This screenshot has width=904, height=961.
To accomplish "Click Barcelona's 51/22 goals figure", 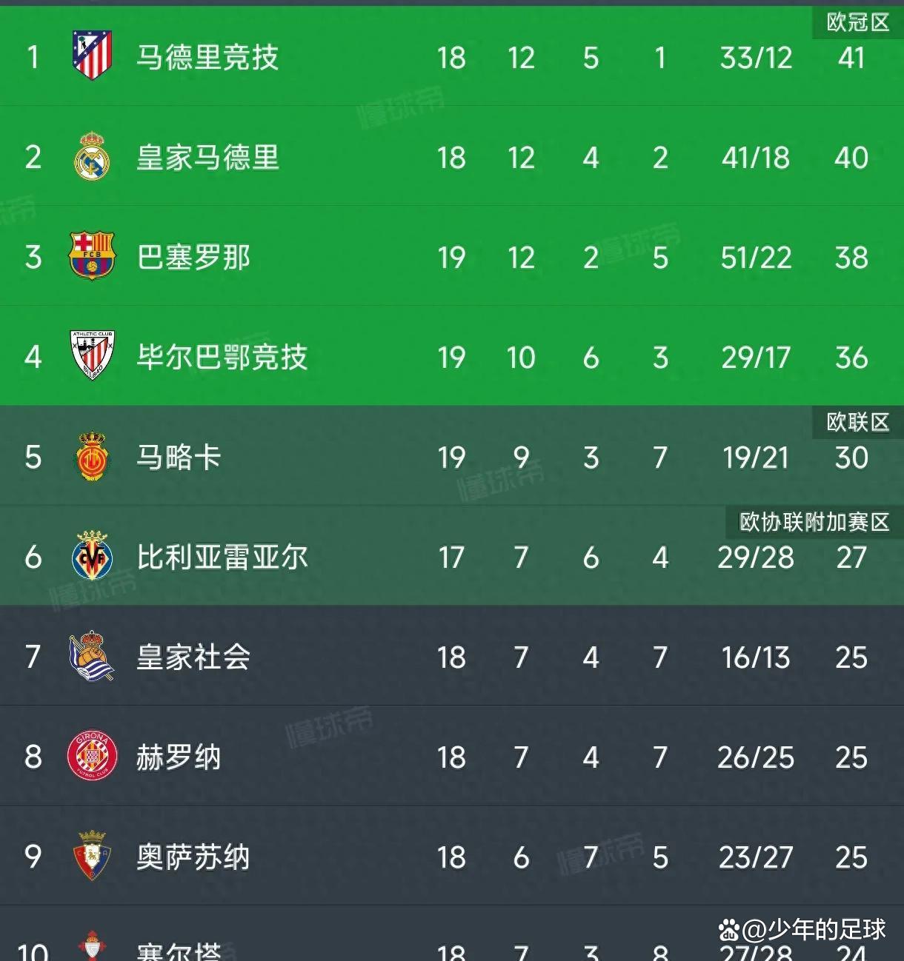I will [756, 258].
